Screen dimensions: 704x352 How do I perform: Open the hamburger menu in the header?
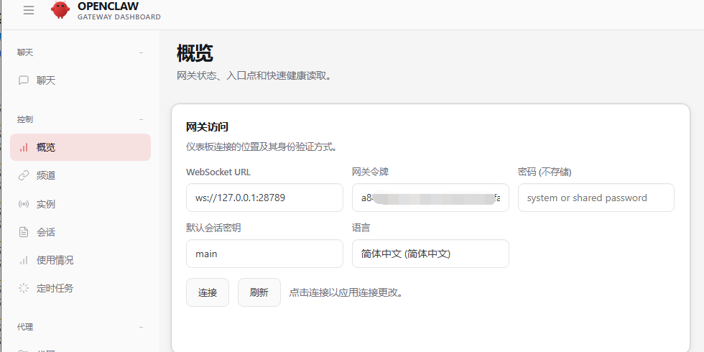29,10
